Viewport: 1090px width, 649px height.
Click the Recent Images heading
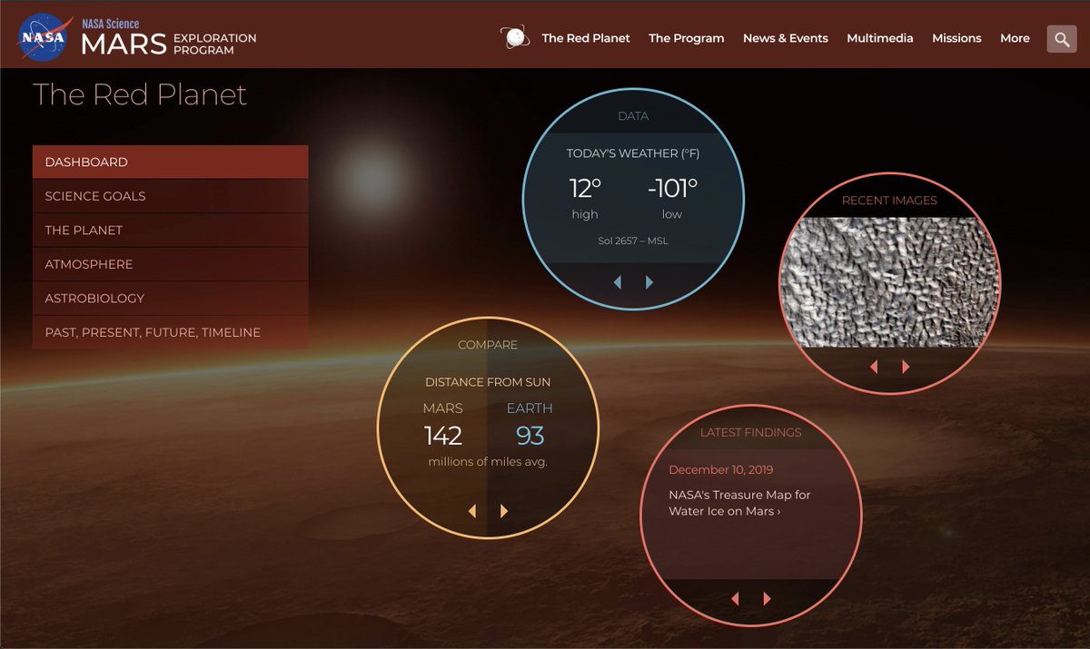coord(889,201)
